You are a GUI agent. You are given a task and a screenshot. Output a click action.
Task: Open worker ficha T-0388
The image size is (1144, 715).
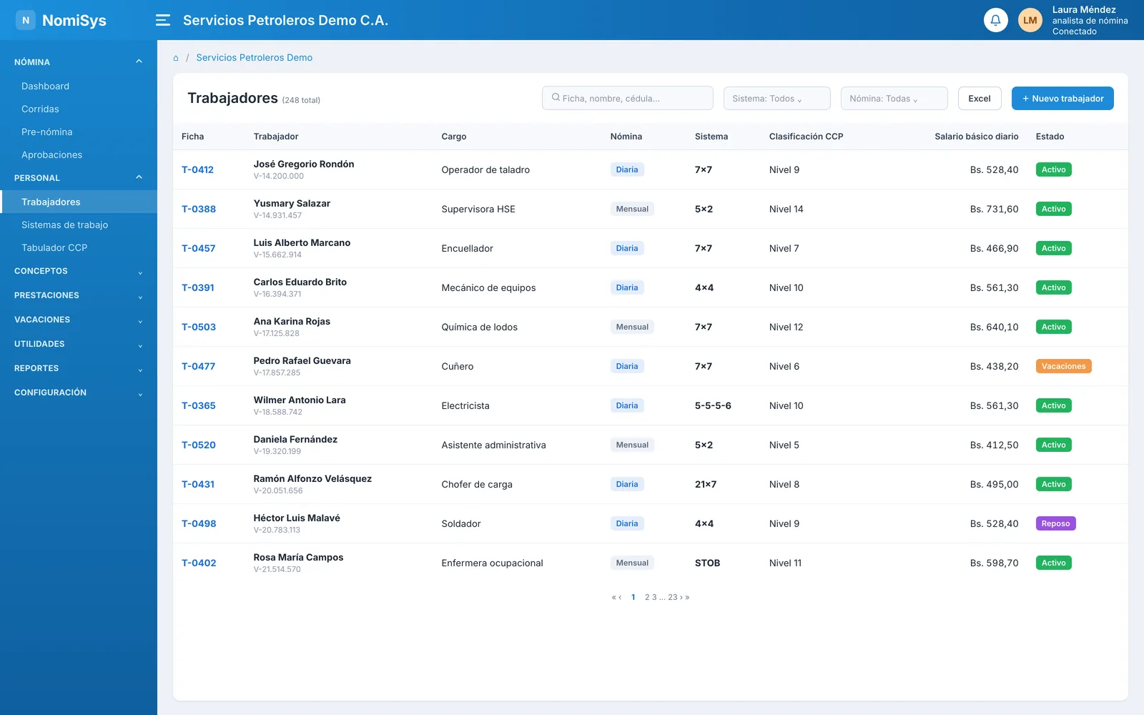click(x=199, y=209)
